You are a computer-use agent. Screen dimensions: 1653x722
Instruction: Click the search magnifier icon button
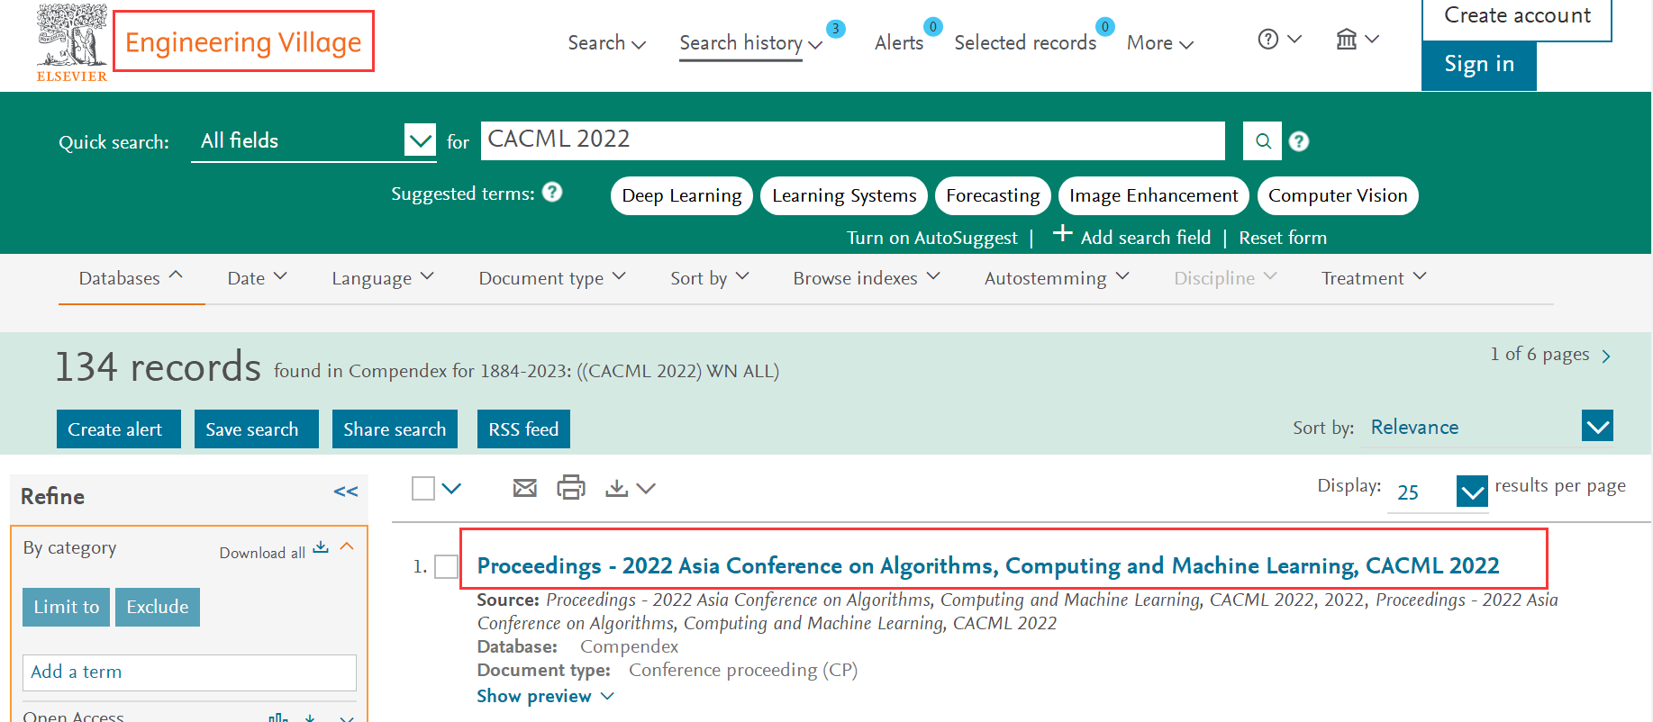click(1263, 141)
